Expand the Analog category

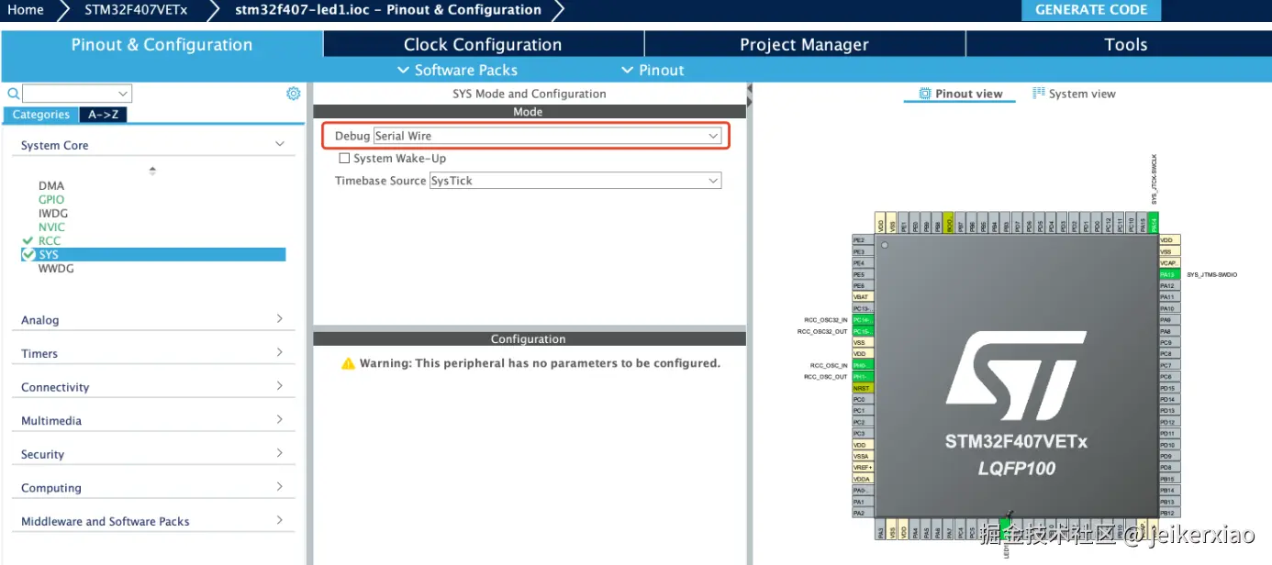tap(280, 318)
